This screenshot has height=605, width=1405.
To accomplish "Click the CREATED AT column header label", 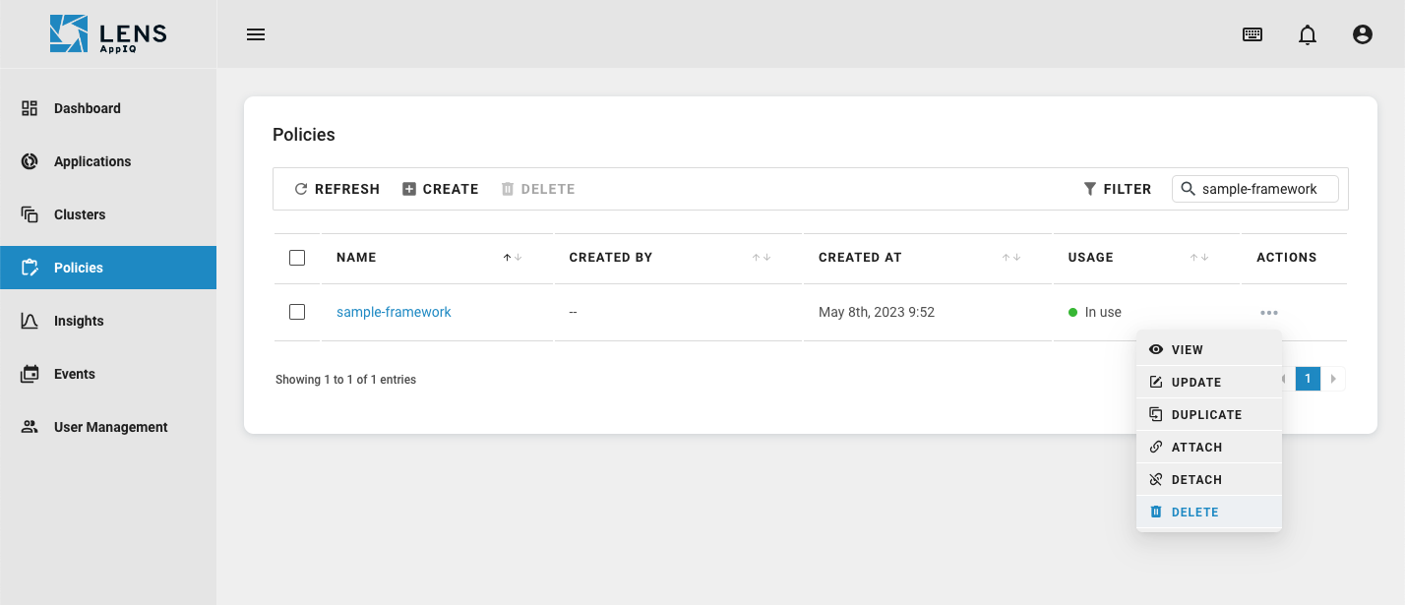I will [860, 258].
